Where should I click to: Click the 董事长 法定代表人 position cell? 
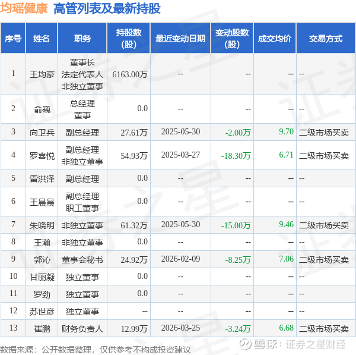[82, 74]
